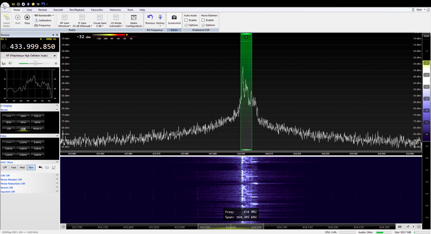The width and height of the screenshot is (431, 234).
Task: Set AGC speed to Fast
Action: [14, 168]
